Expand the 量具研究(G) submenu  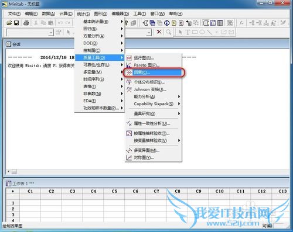(154, 113)
